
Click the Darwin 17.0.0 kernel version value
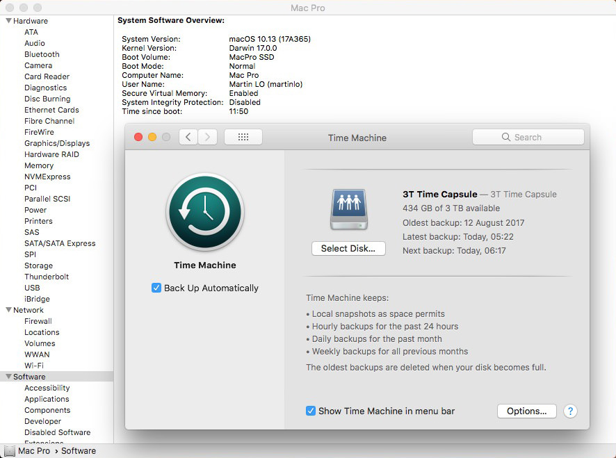(252, 48)
